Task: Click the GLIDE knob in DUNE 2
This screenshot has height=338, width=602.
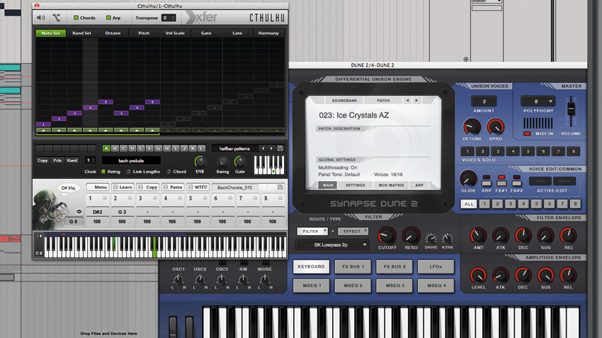Action: [x=468, y=179]
